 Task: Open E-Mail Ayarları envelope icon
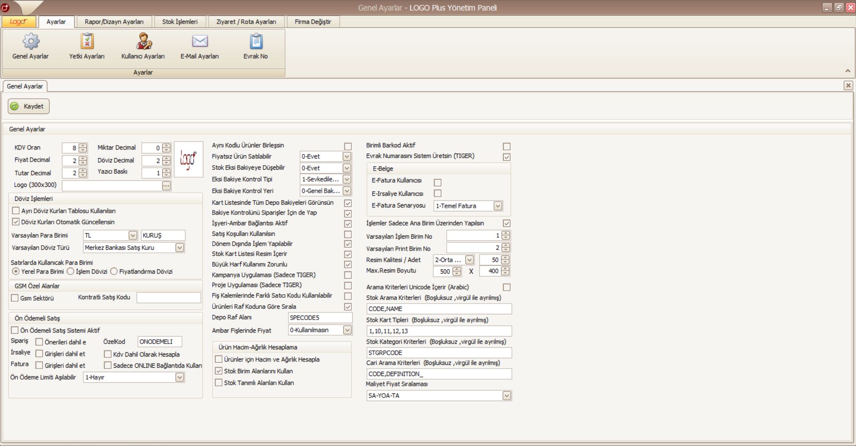point(199,42)
